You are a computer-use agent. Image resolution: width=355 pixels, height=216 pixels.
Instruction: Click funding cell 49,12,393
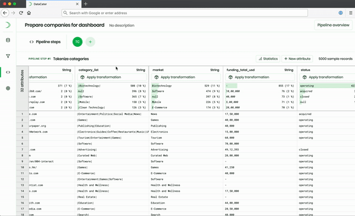point(232,150)
